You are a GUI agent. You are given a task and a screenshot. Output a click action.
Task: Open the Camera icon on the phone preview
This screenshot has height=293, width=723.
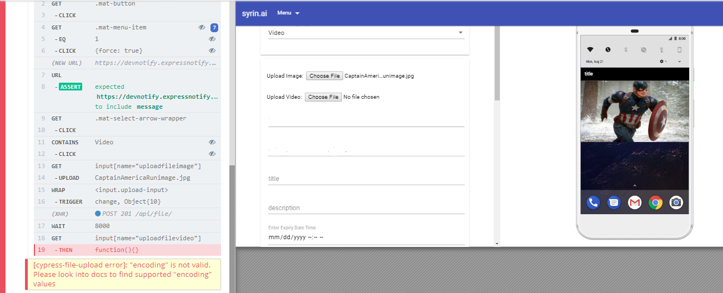[676, 203]
